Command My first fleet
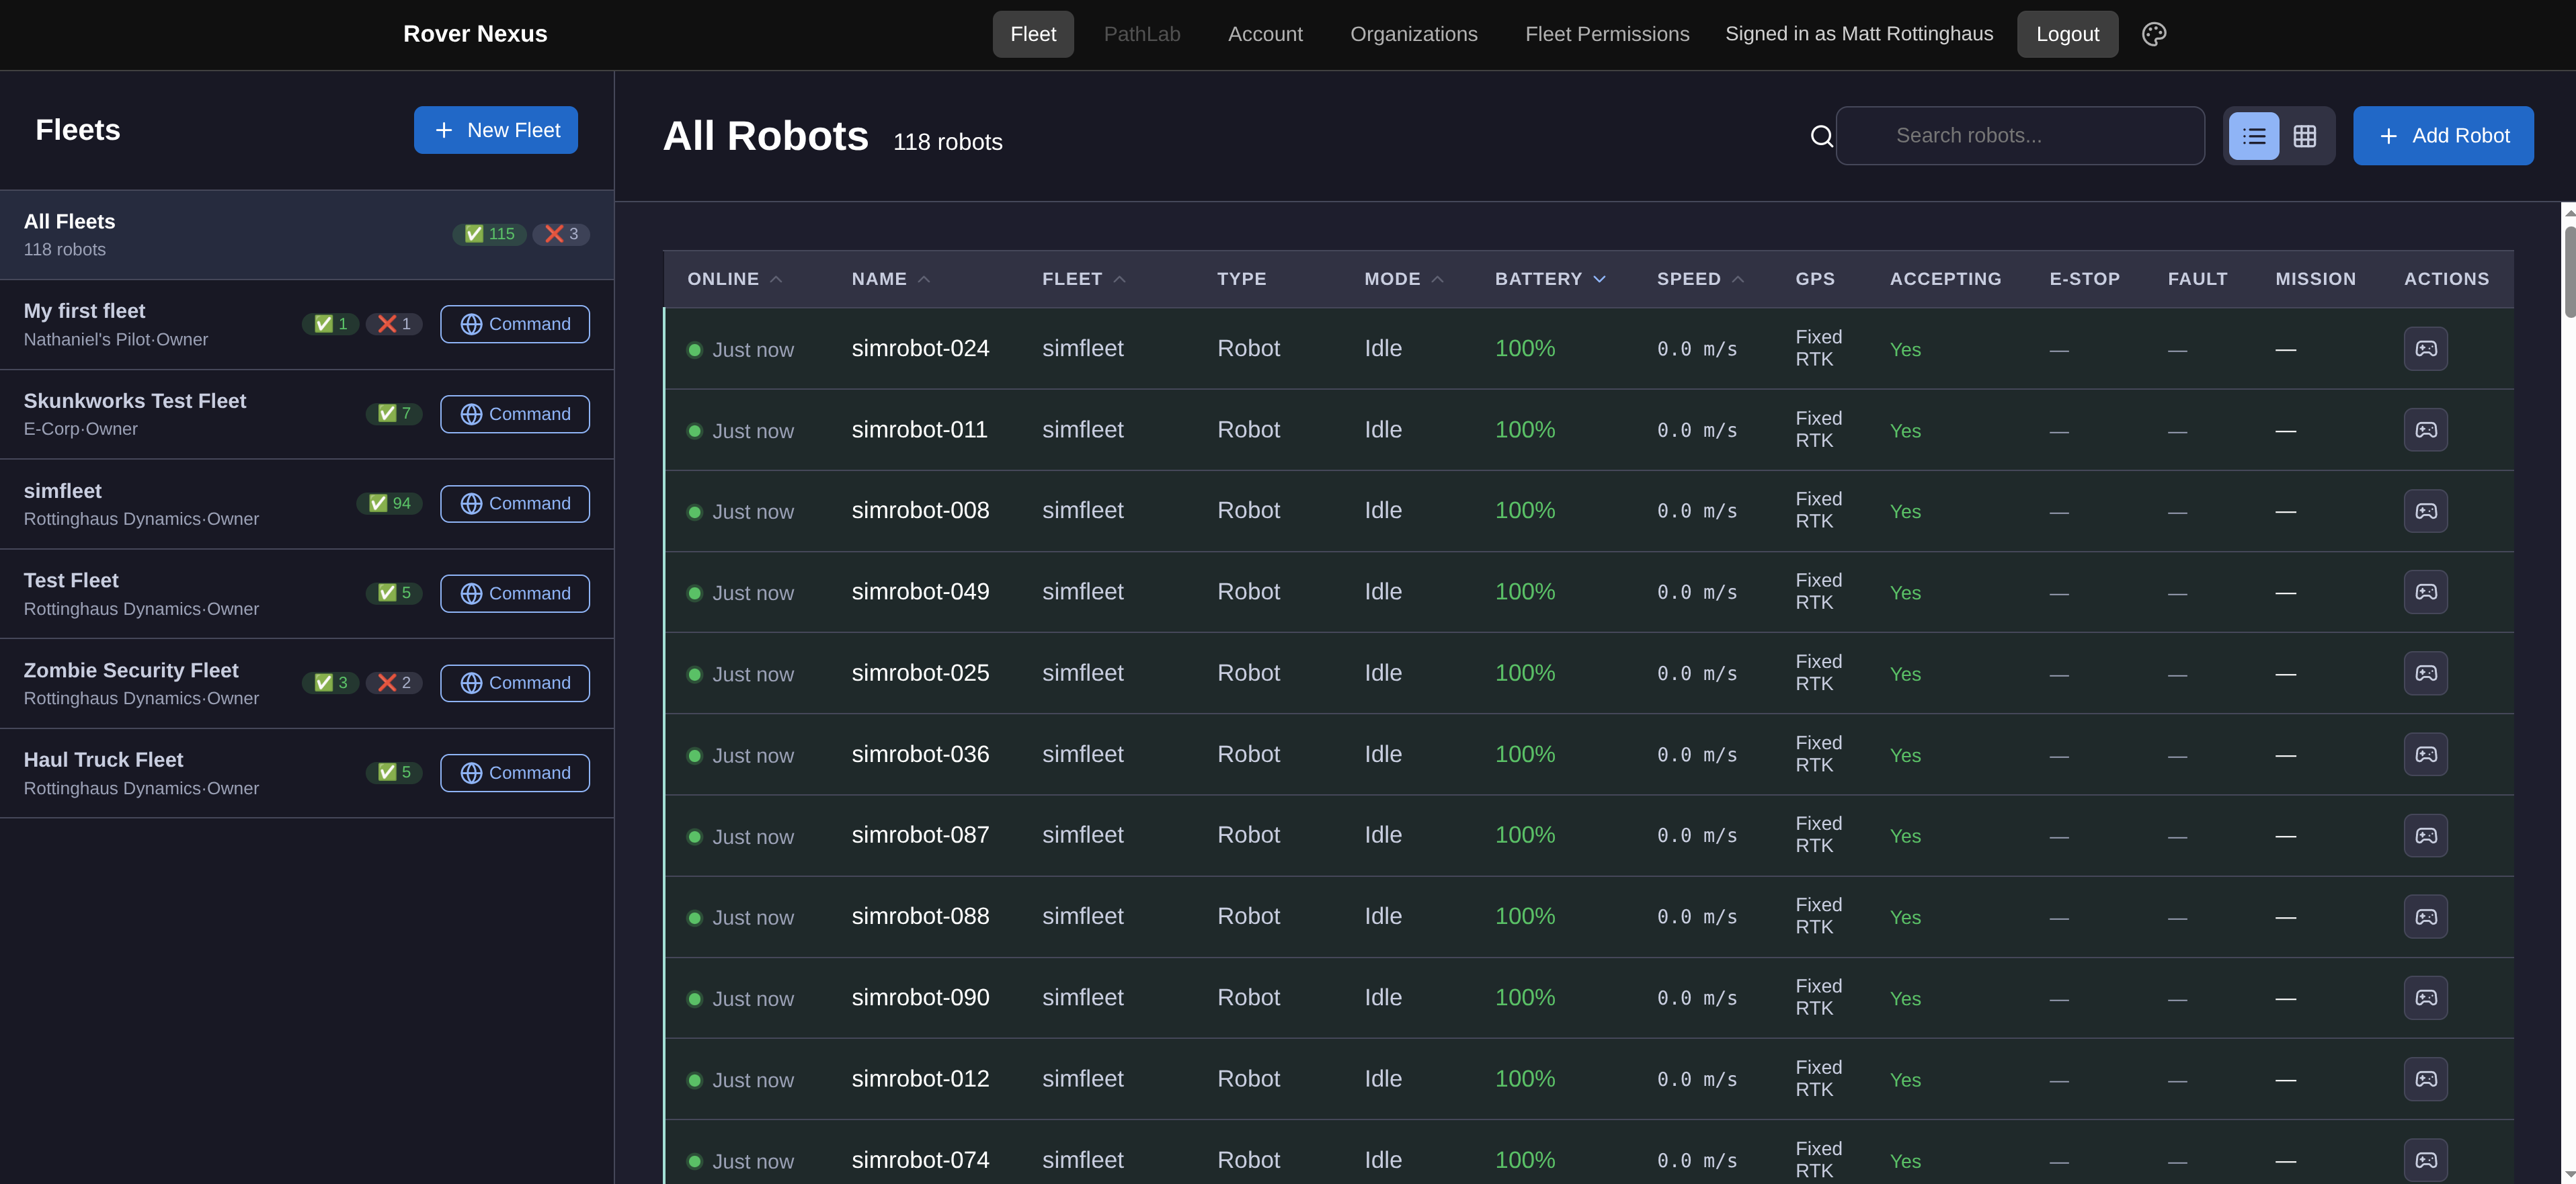Screen dimensions: 2576x1184 tap(515, 324)
